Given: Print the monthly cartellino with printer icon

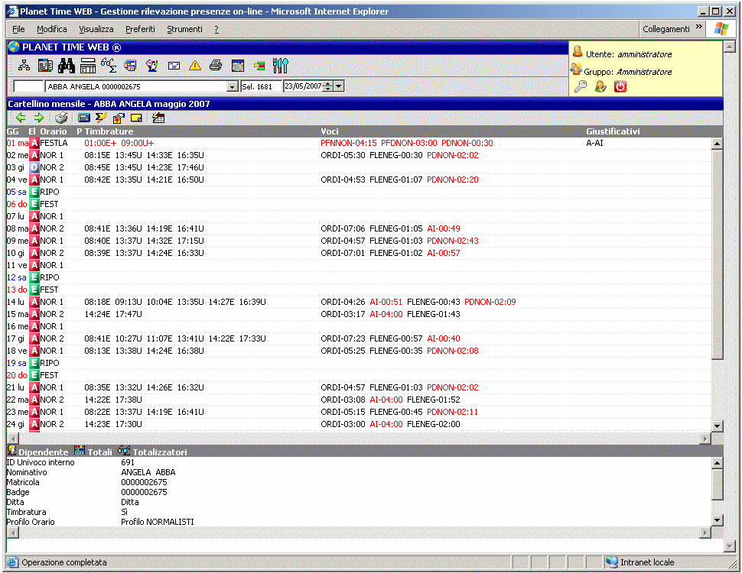Looking at the screenshot, I should pyautogui.click(x=61, y=118).
